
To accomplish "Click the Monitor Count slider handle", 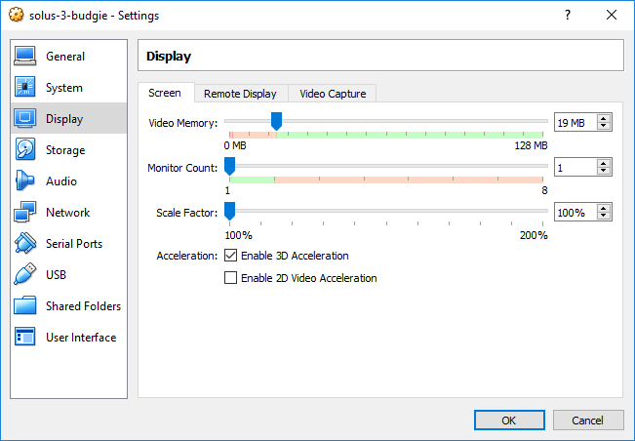I will pyautogui.click(x=229, y=167).
